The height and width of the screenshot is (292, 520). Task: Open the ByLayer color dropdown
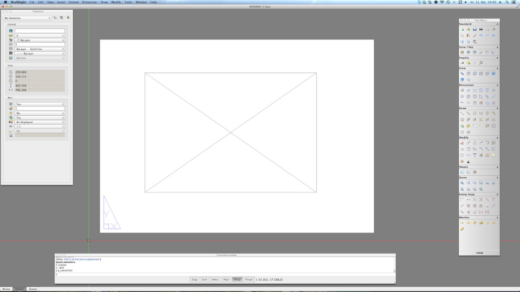[40, 40]
